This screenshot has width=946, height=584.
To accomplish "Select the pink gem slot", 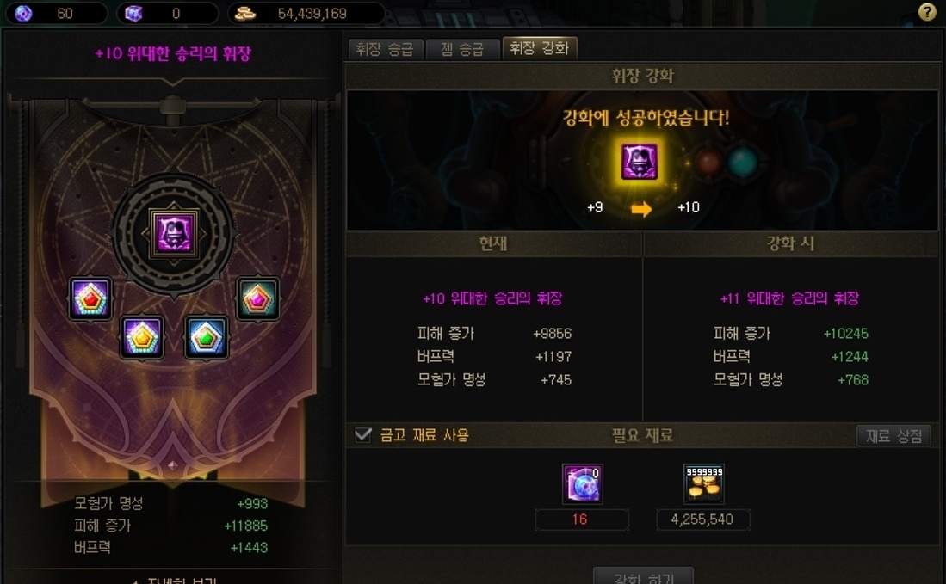I will pyautogui.click(x=257, y=298).
